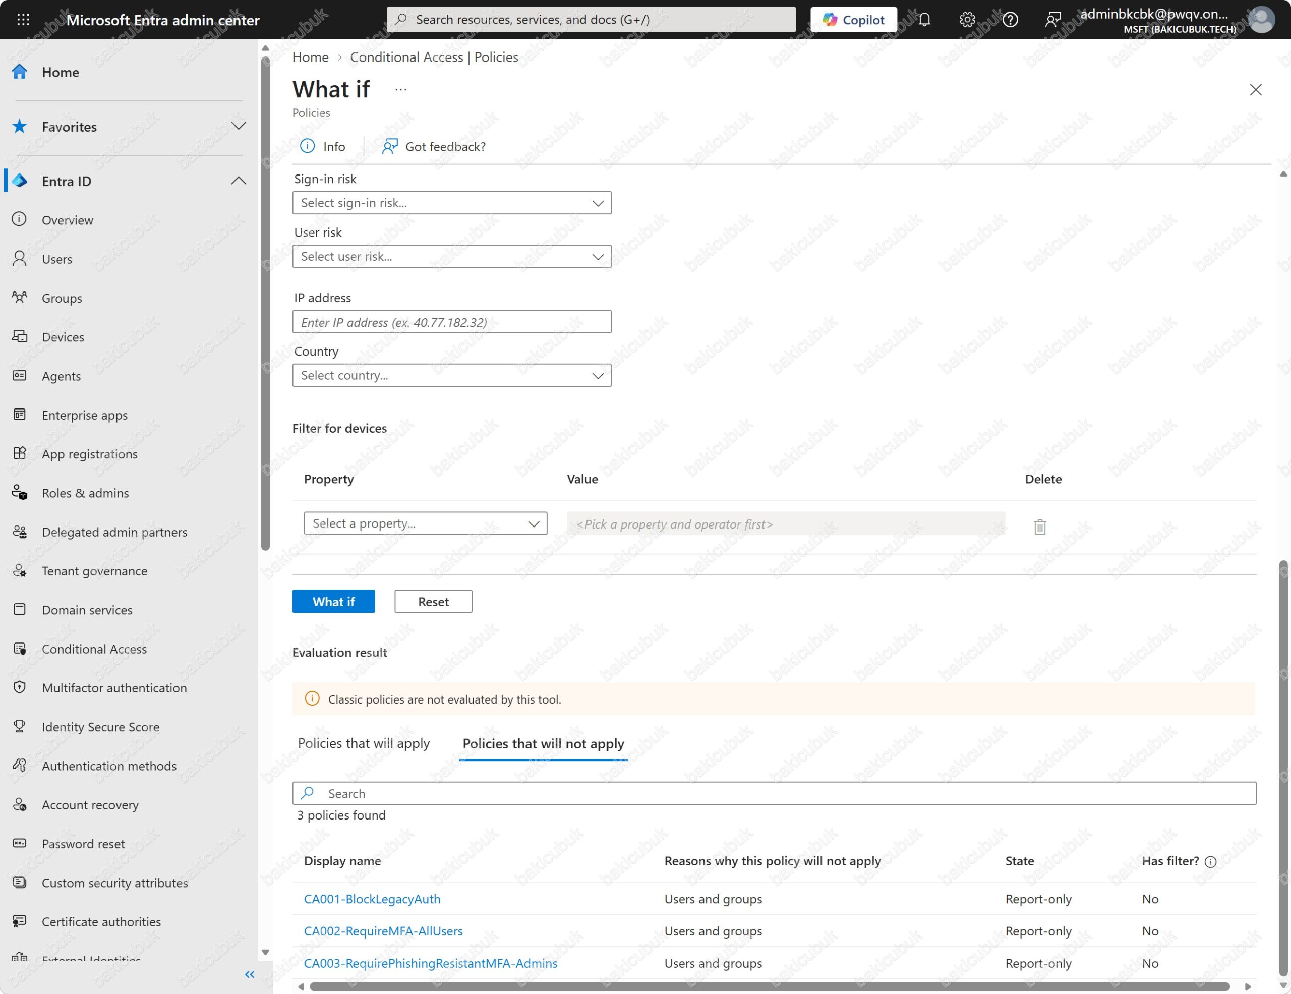Click the horizontal scrollbar under policies table

(x=770, y=986)
